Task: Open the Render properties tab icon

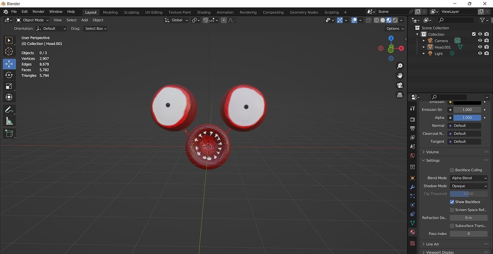Action: (413, 119)
